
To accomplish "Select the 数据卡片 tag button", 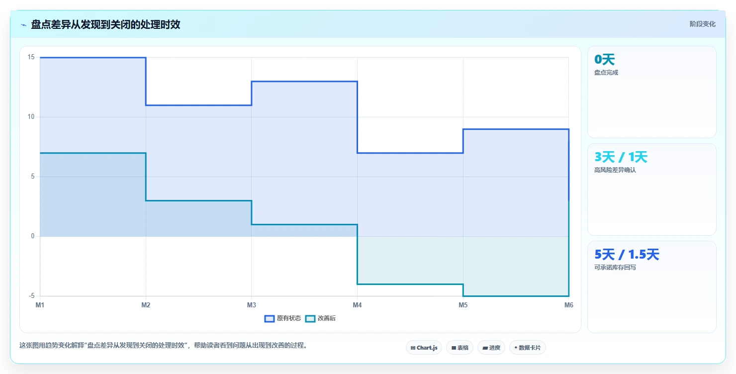I will click(527, 348).
